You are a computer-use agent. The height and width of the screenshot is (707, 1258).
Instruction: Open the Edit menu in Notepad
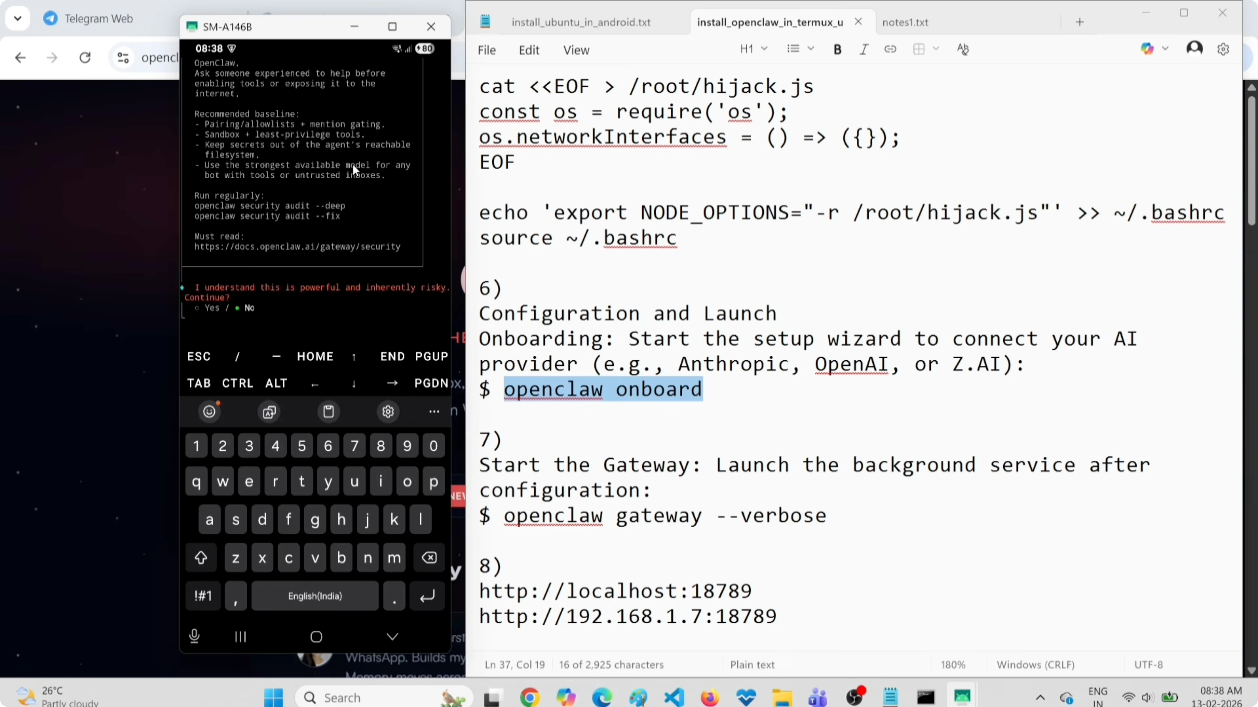point(529,50)
